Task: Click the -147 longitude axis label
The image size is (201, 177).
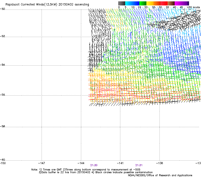Action: [42, 163]
